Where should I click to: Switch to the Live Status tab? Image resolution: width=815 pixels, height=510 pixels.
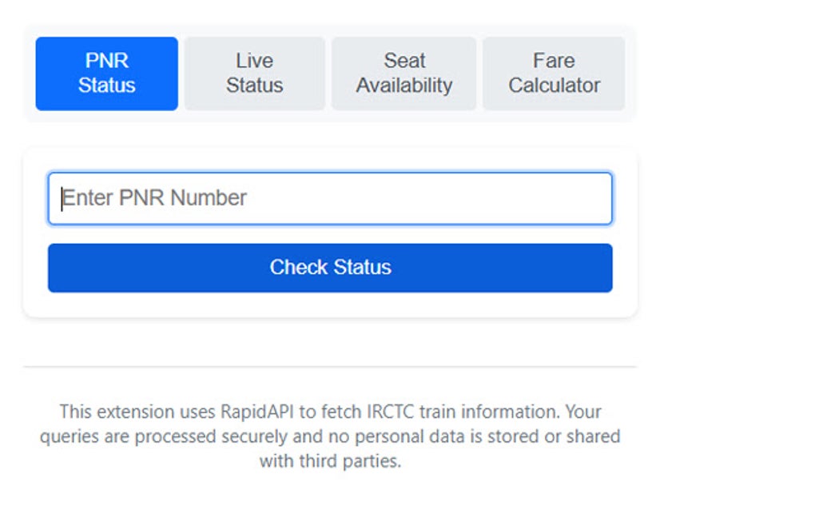254,73
